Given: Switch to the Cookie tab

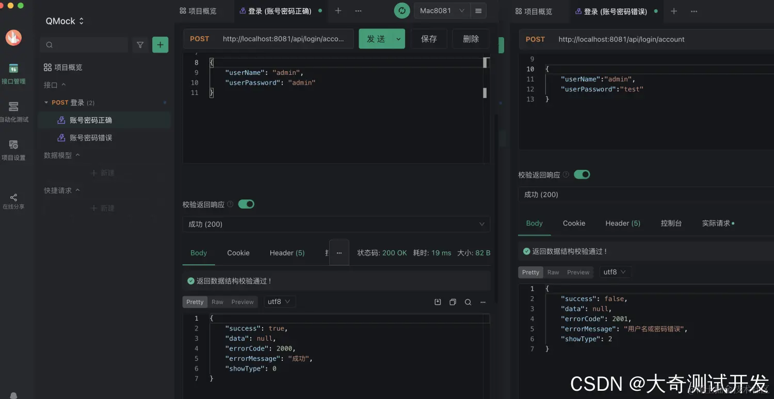Looking at the screenshot, I should (x=238, y=253).
